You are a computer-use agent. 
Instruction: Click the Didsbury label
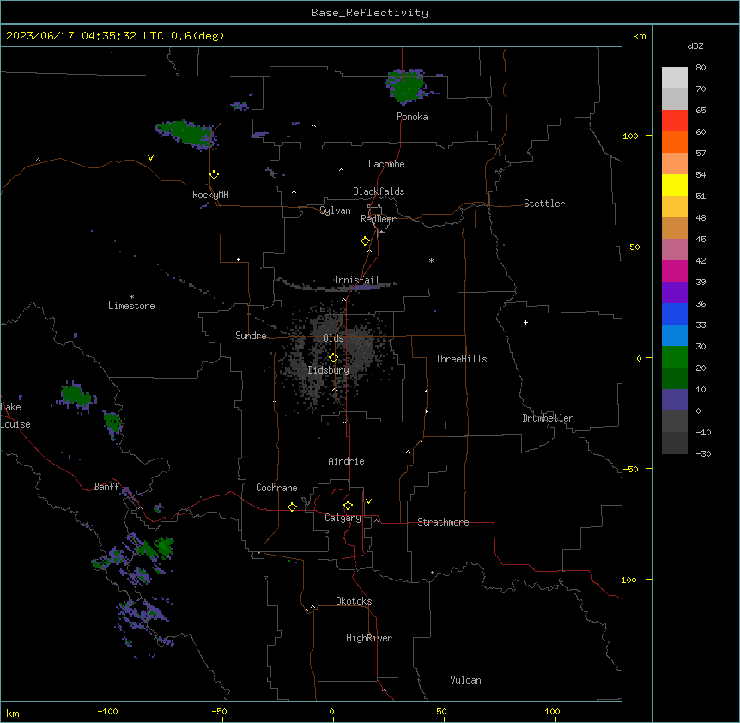point(329,370)
